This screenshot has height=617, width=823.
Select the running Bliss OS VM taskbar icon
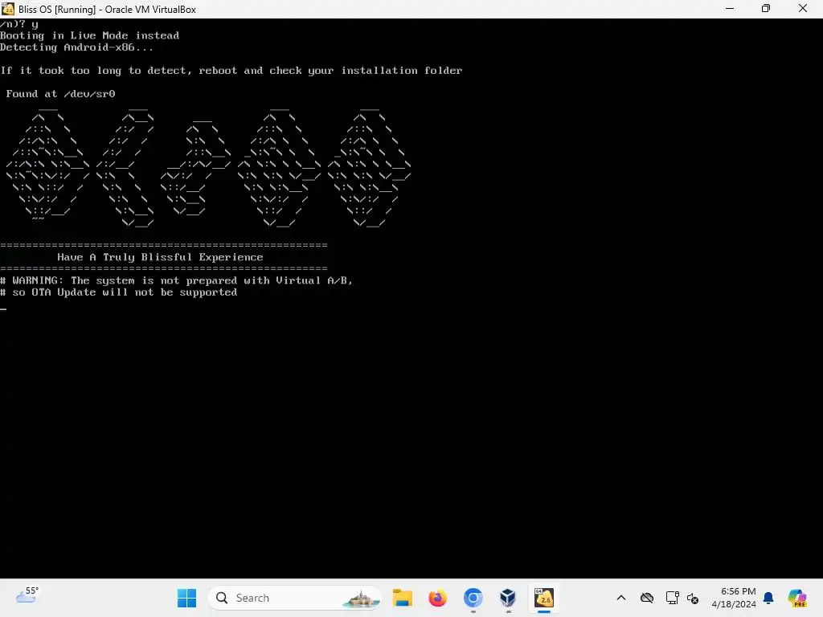coord(544,598)
